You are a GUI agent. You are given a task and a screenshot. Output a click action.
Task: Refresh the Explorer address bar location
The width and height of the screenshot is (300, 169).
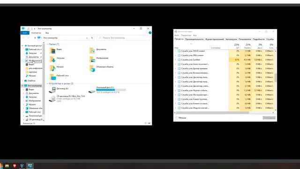tap(92, 38)
